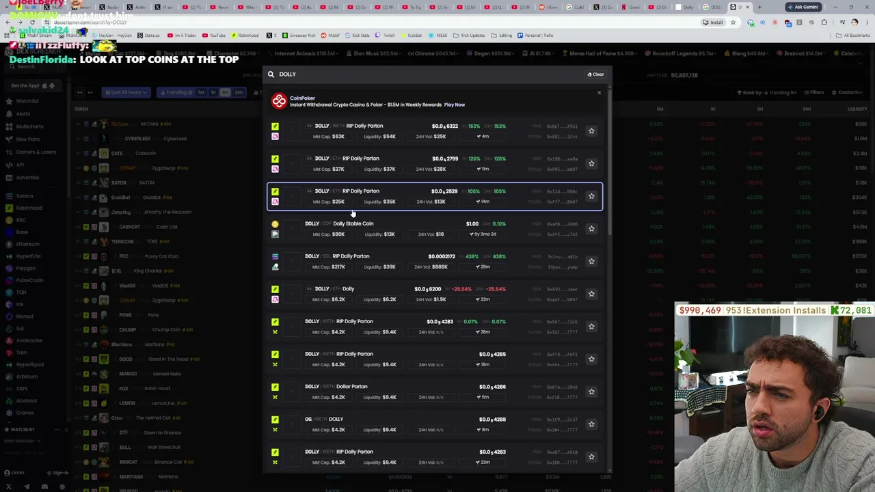The width and height of the screenshot is (875, 492).
Task: Open the OG DOLLY search result
Action: (435, 424)
